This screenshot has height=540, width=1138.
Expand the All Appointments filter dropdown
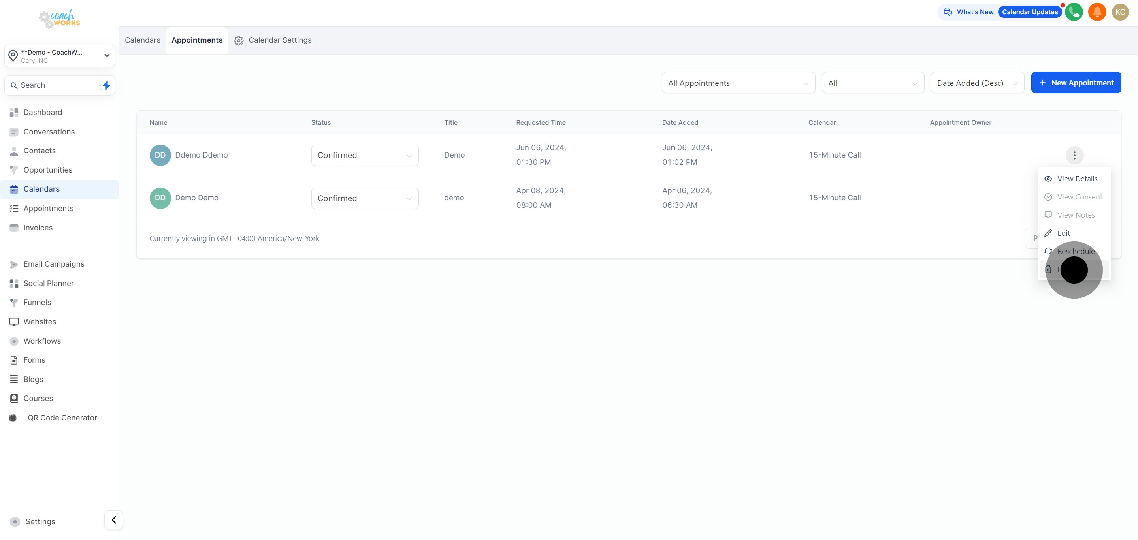[x=738, y=83]
